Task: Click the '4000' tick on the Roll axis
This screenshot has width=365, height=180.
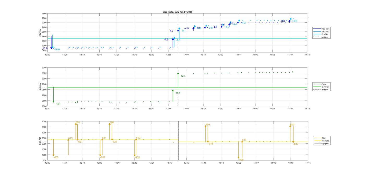Action: [44, 122]
